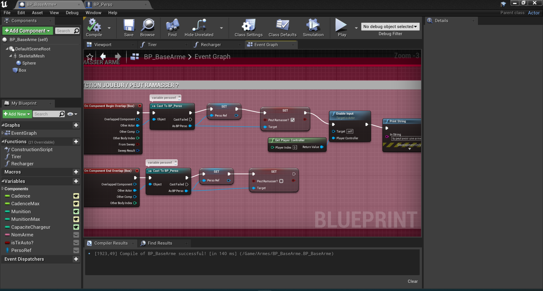
Task: Open the File menu
Action: (7, 13)
